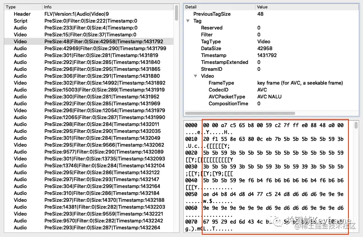Viewport: 363px width, 237px height.
Task: Select the StreamID detail row
Action: tap(271, 69)
